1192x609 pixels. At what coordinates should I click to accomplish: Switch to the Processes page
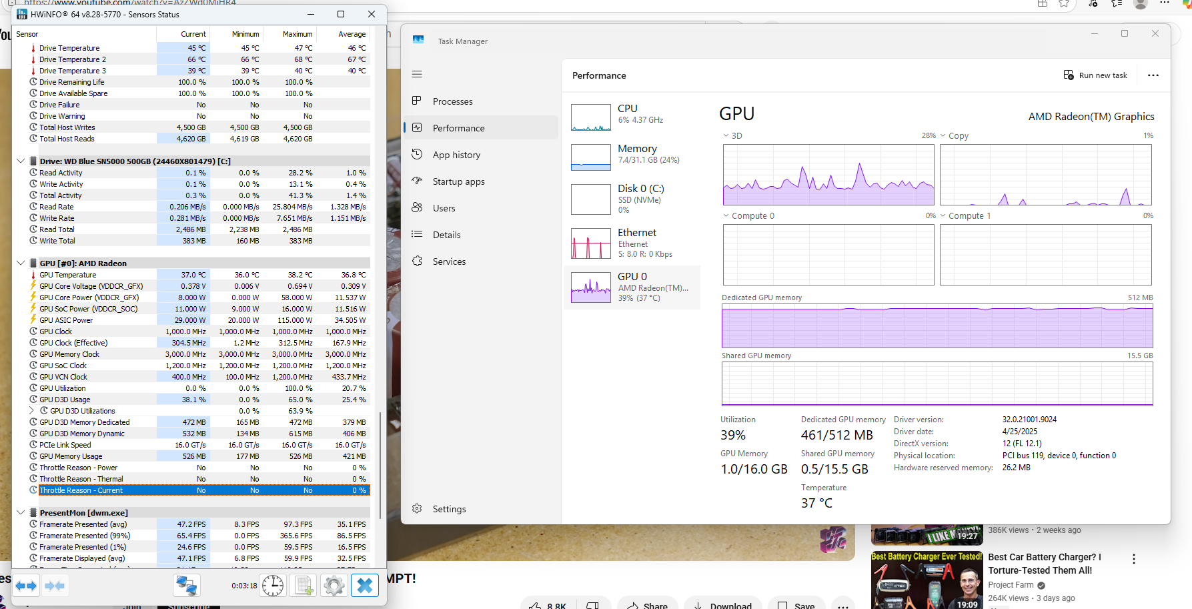pyautogui.click(x=452, y=101)
